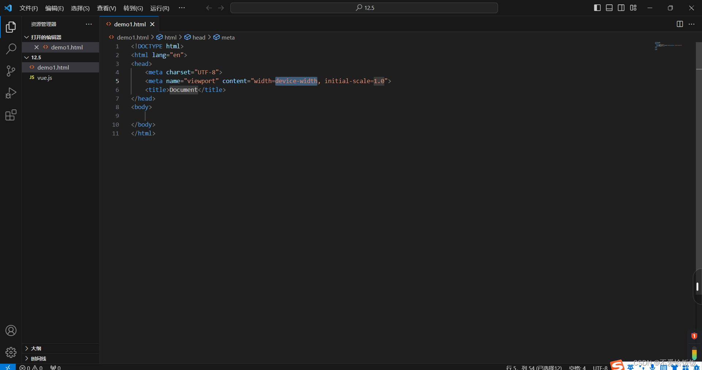Open the Run and Debug view
This screenshot has height=370, width=702.
[11, 93]
